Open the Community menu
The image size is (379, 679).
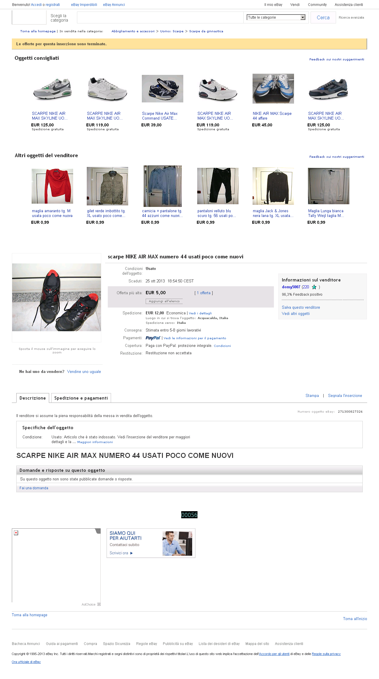[x=317, y=5]
